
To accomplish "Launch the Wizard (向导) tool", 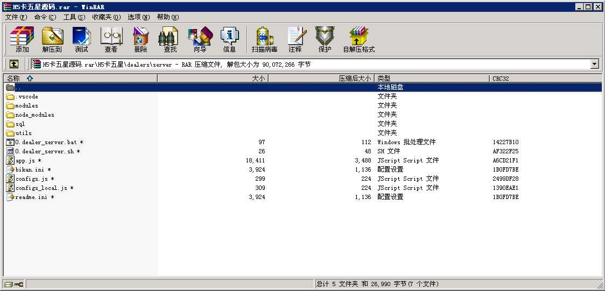I will point(200,39).
